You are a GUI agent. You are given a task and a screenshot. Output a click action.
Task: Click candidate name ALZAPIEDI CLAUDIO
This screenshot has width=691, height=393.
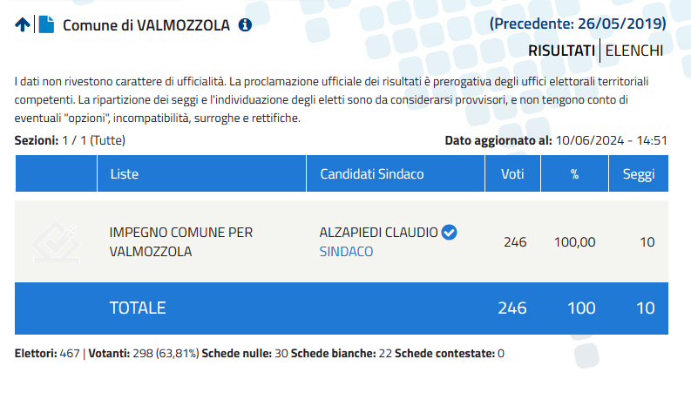pyautogui.click(x=378, y=232)
